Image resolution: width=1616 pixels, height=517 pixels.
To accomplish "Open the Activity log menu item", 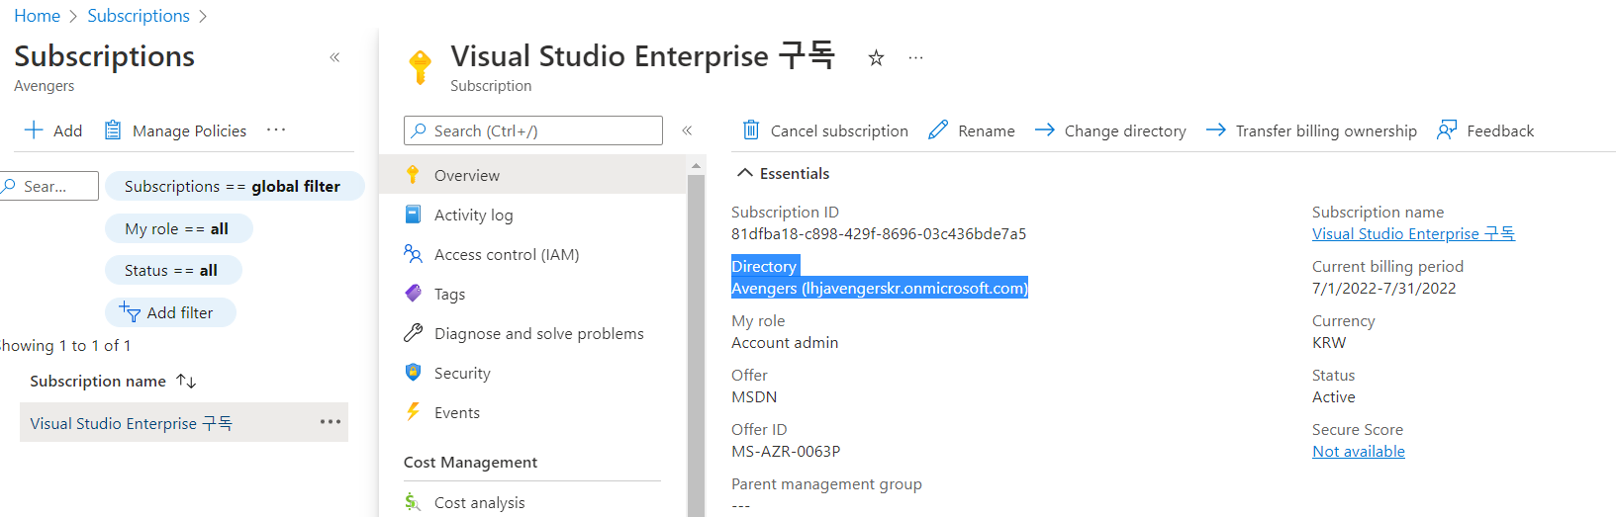I will point(533,215).
